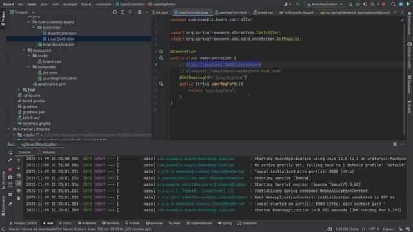Open the BoardApplication run configuration dropdown
This screenshot has height=232, width=413.
[325, 5]
